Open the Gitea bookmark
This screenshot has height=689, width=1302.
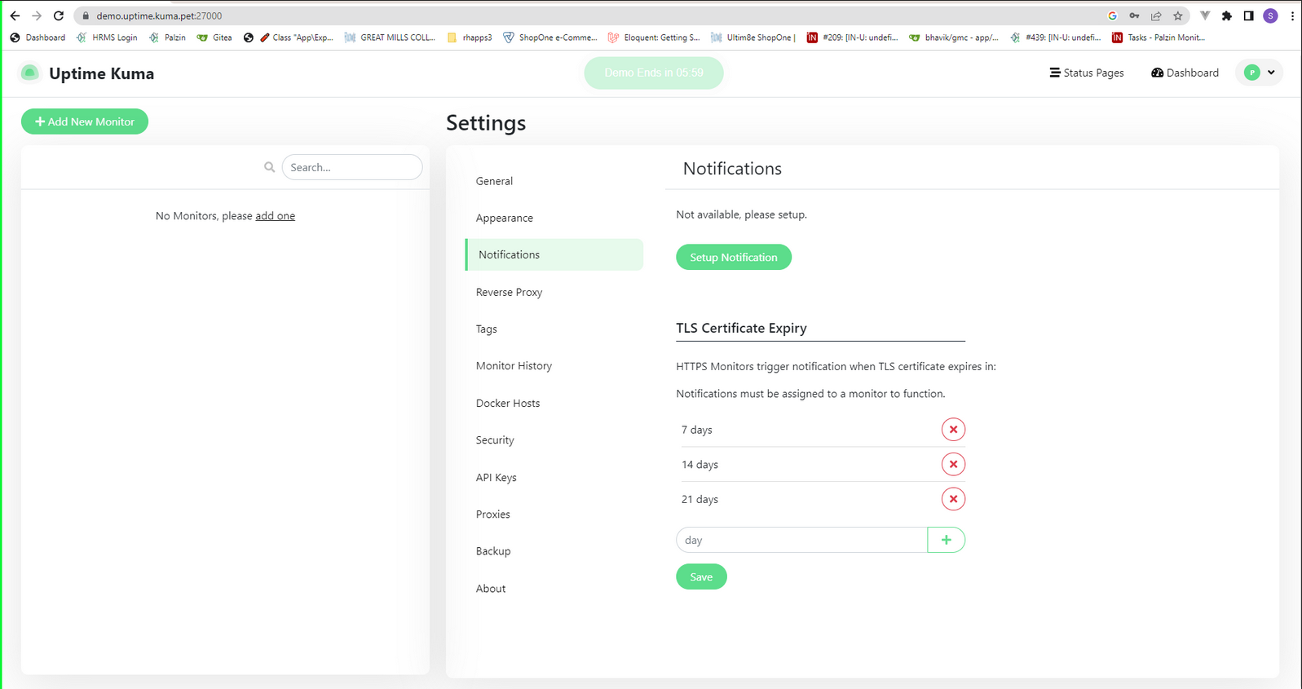tap(214, 38)
